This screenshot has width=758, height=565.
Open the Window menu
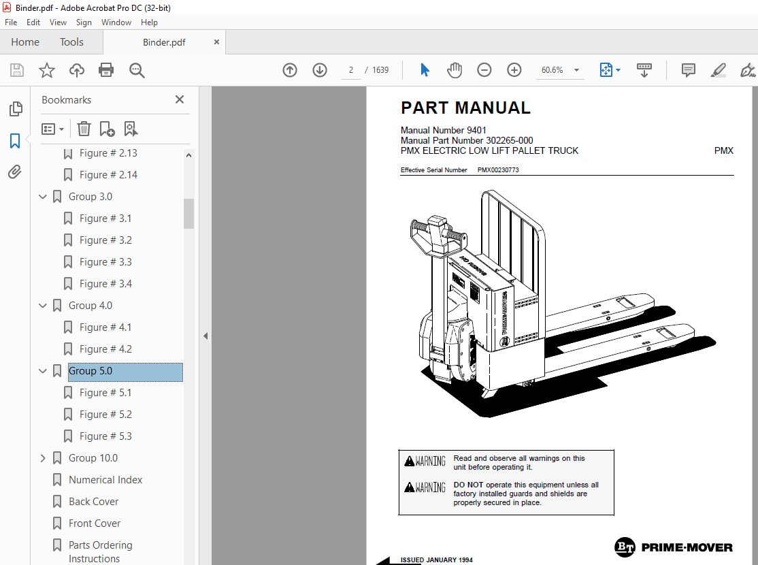[x=116, y=22]
